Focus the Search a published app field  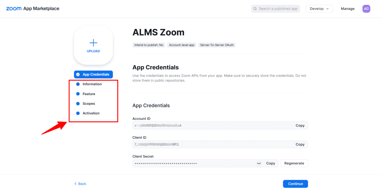(278, 9)
